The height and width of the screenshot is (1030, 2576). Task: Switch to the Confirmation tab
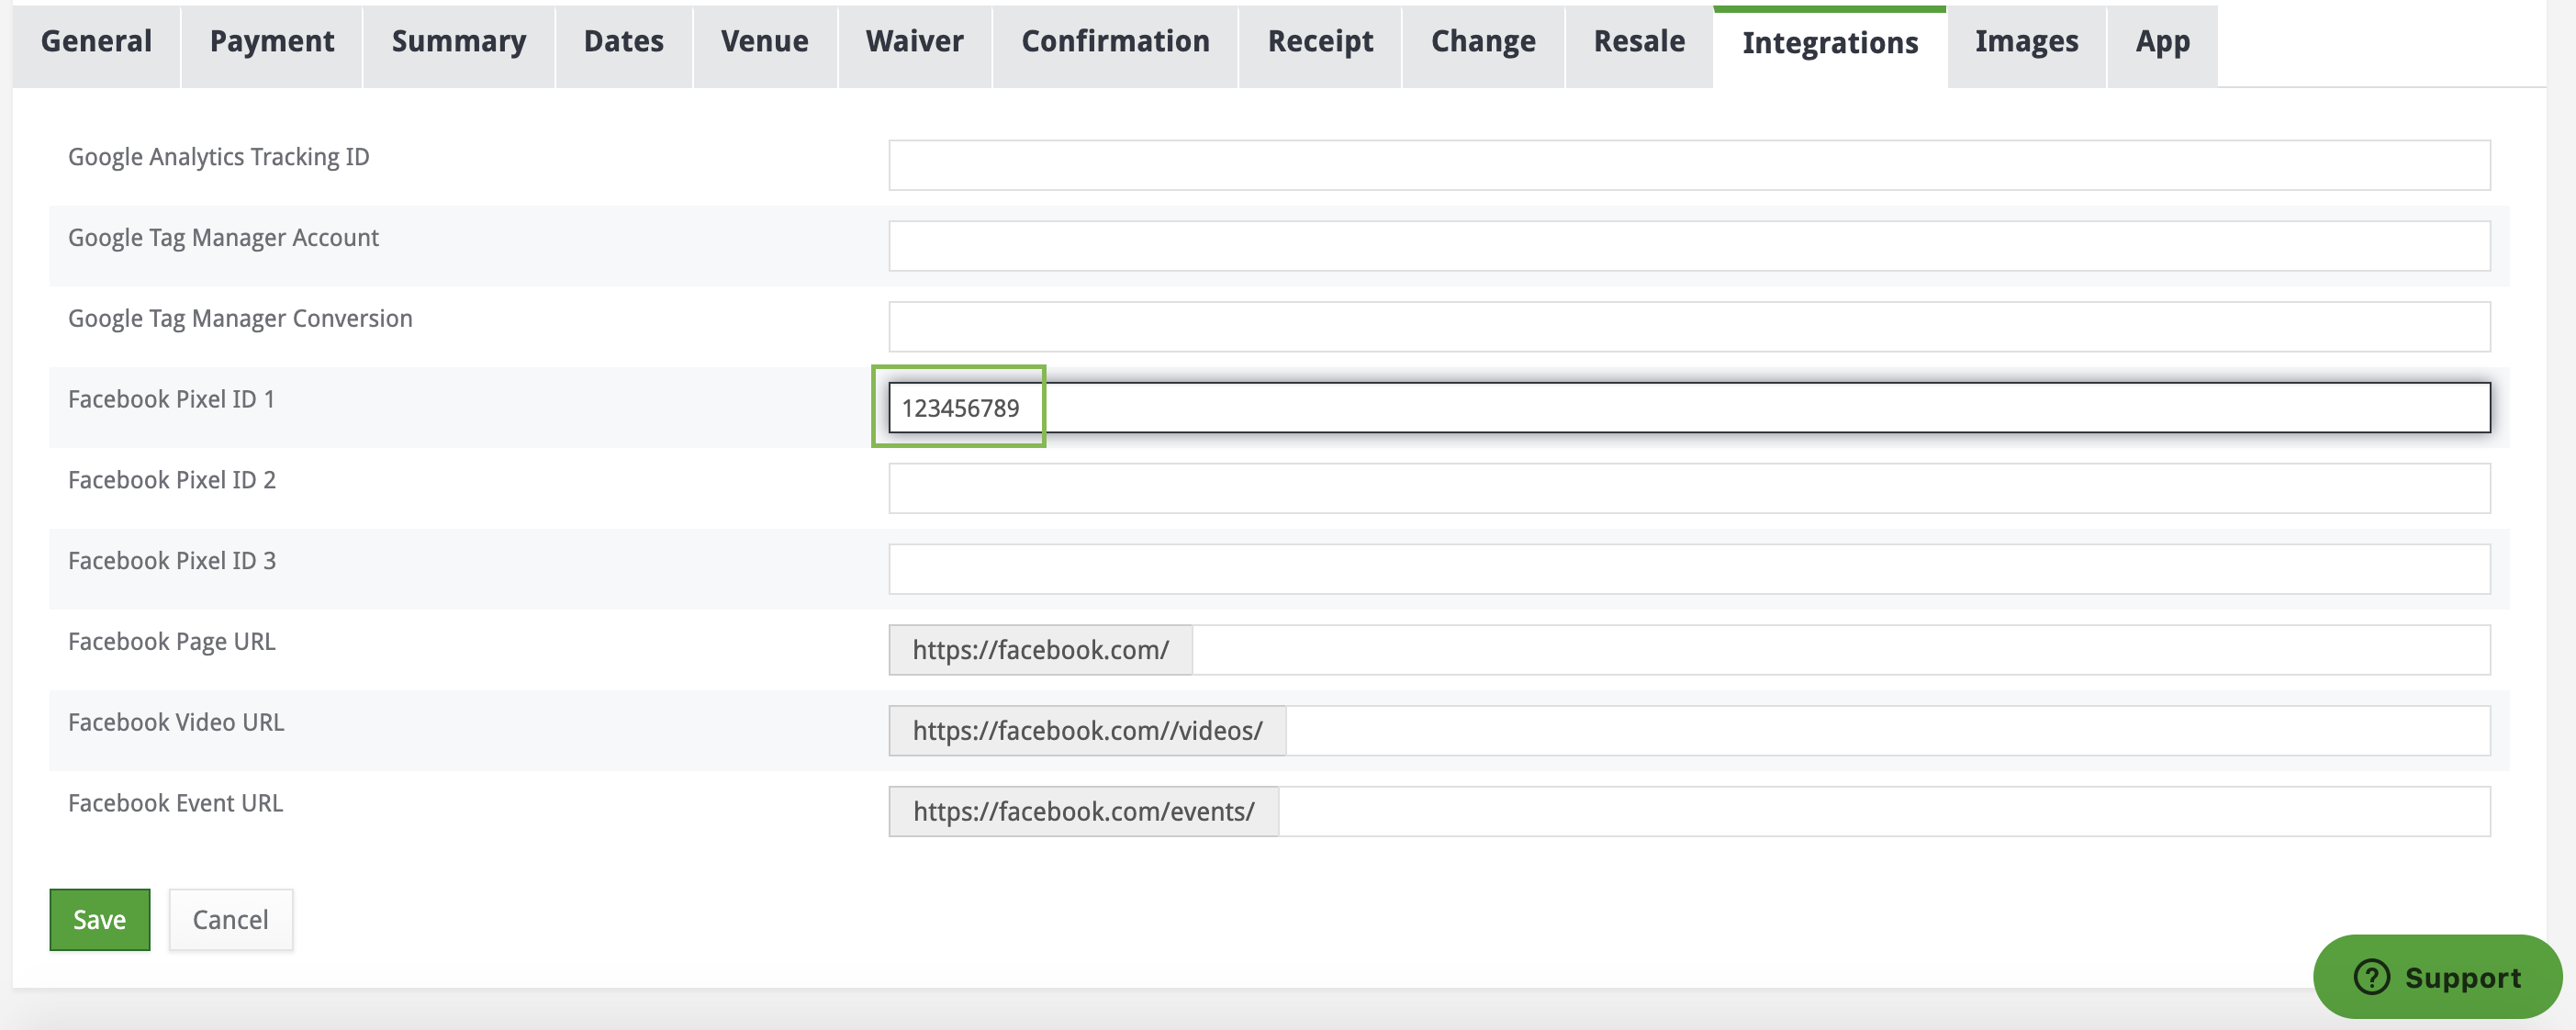[1116, 45]
